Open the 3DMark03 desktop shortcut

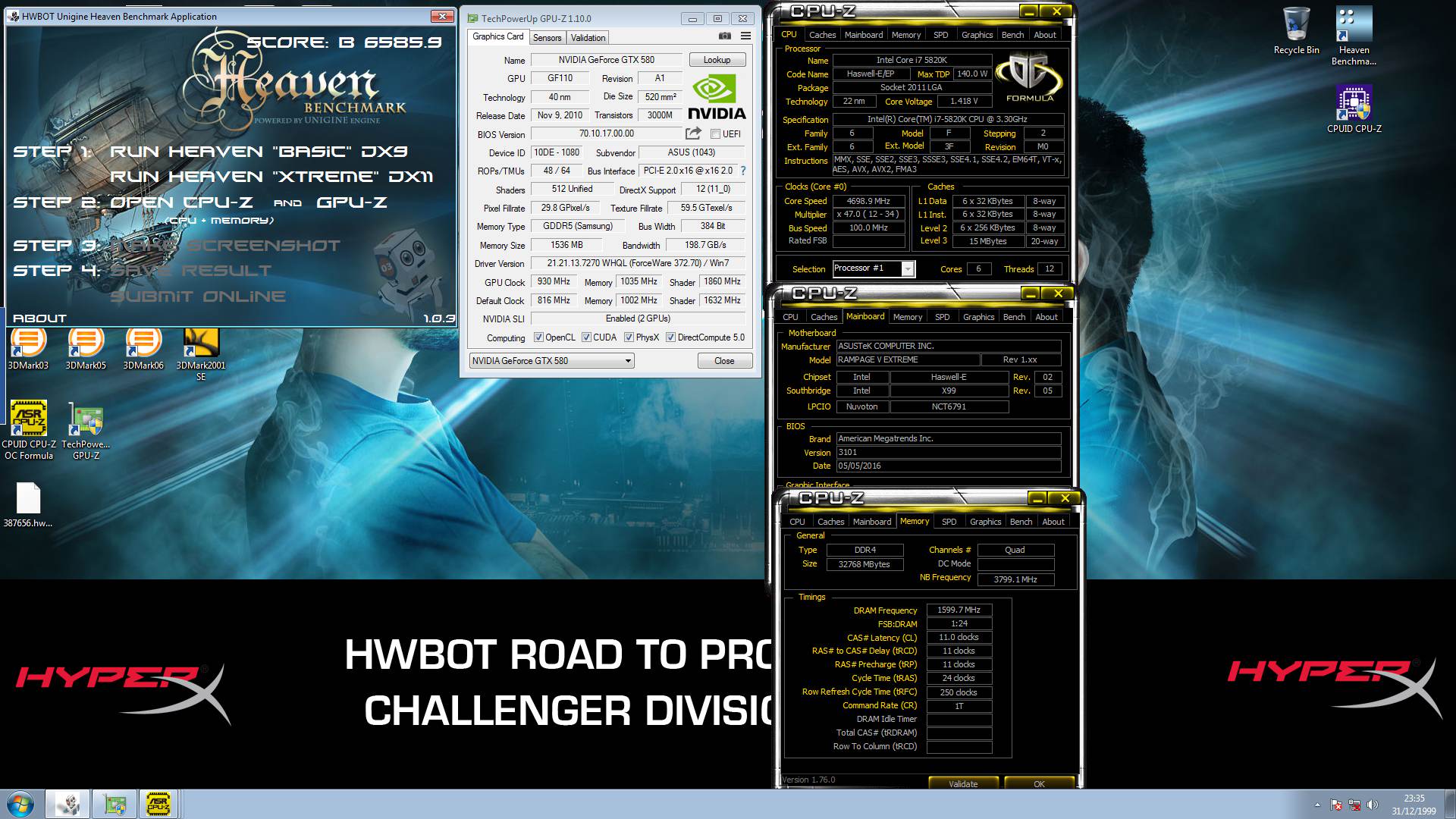(28, 349)
